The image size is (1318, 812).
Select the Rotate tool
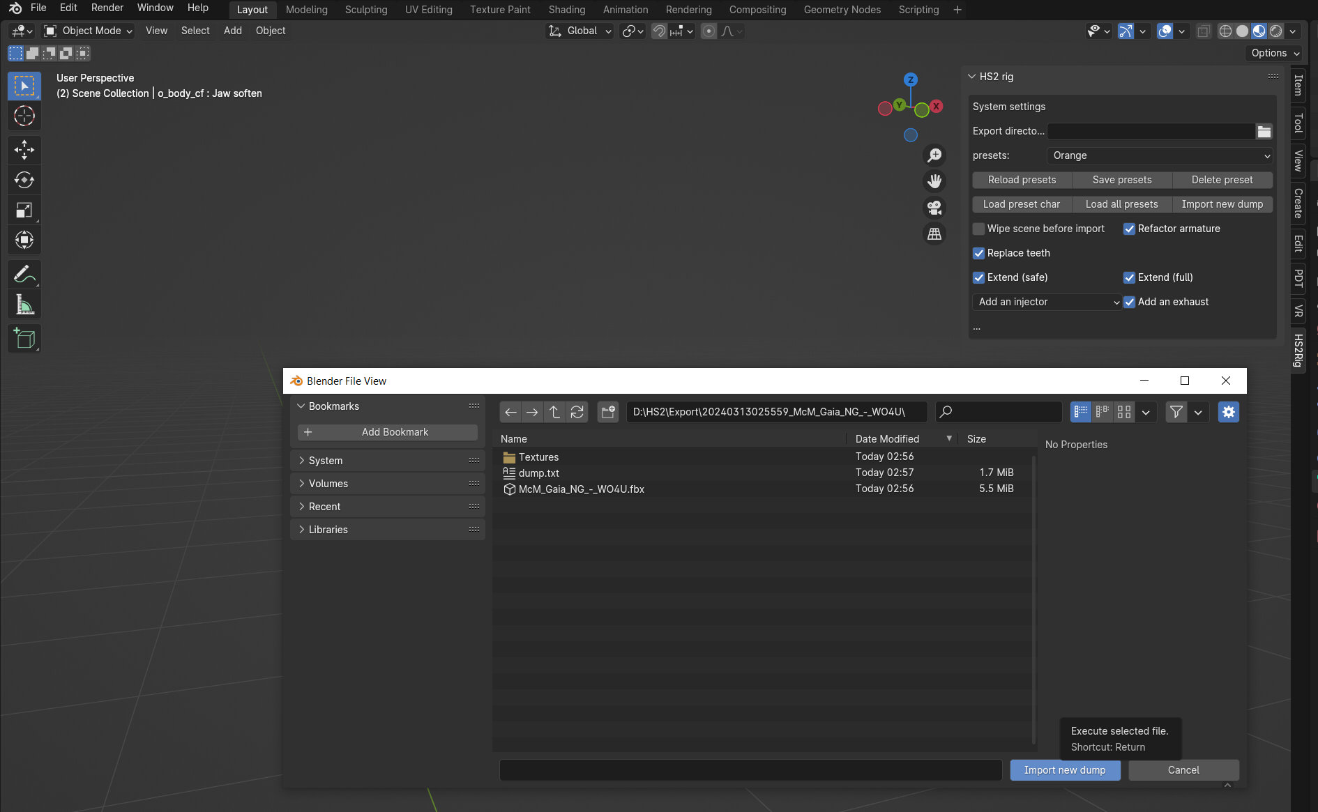[24, 180]
